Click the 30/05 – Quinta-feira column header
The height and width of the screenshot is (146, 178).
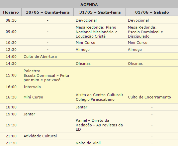click(47, 12)
